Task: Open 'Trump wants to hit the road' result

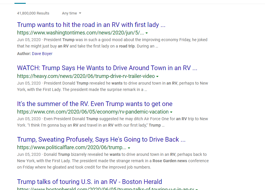Action: 91,25
